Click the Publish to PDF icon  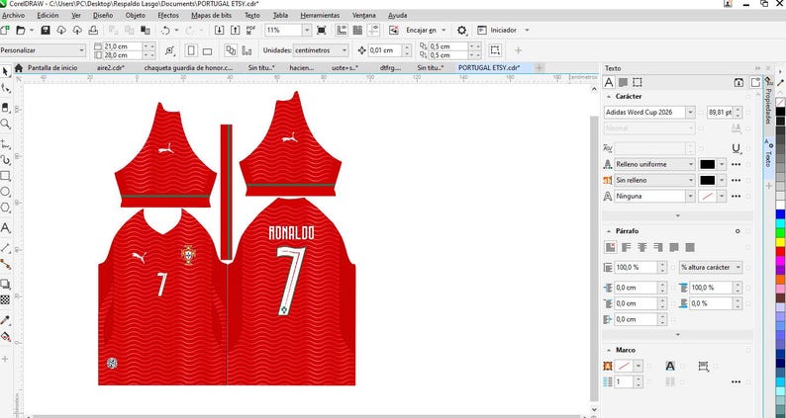click(x=251, y=30)
